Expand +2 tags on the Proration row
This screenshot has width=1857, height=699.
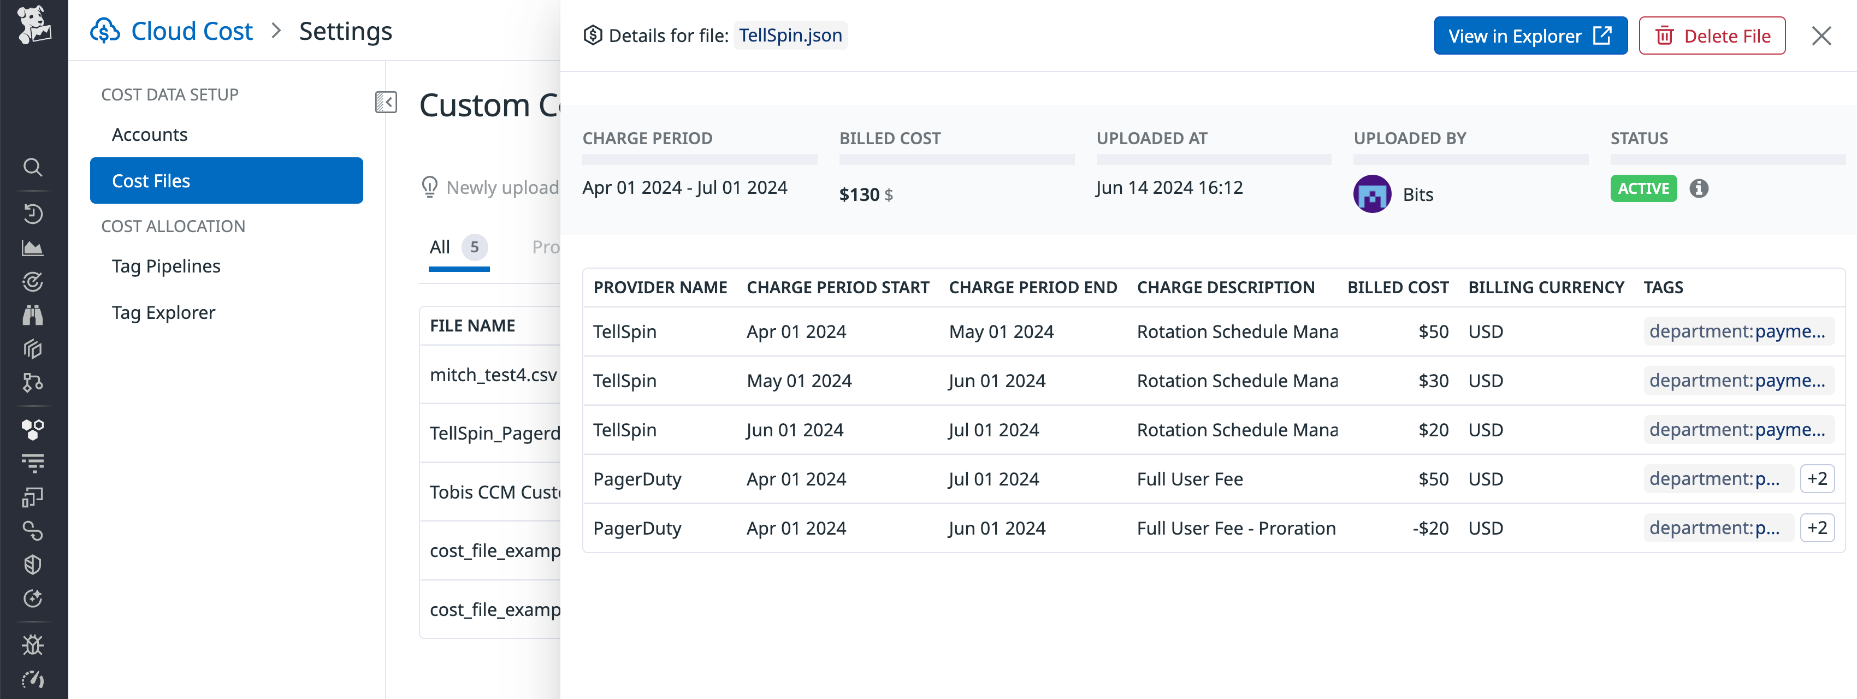pyautogui.click(x=1818, y=528)
